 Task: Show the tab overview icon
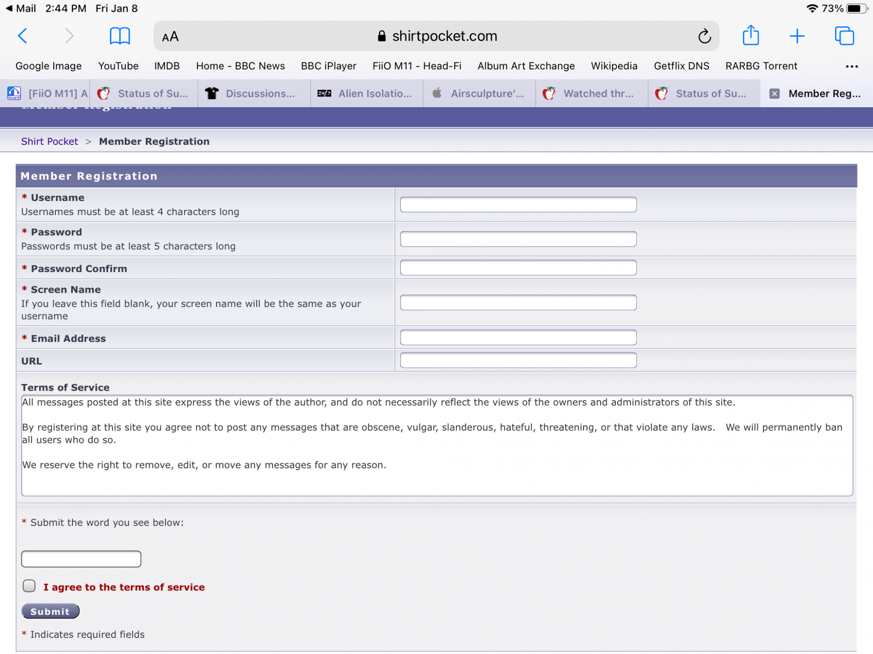point(844,36)
